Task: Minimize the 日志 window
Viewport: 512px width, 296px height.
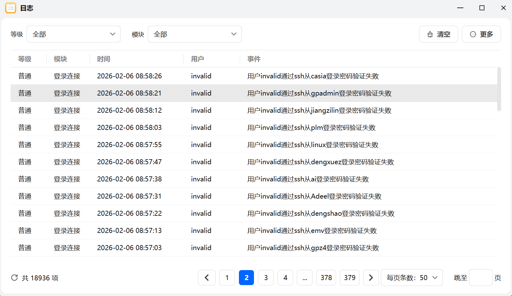Action: 460,8
